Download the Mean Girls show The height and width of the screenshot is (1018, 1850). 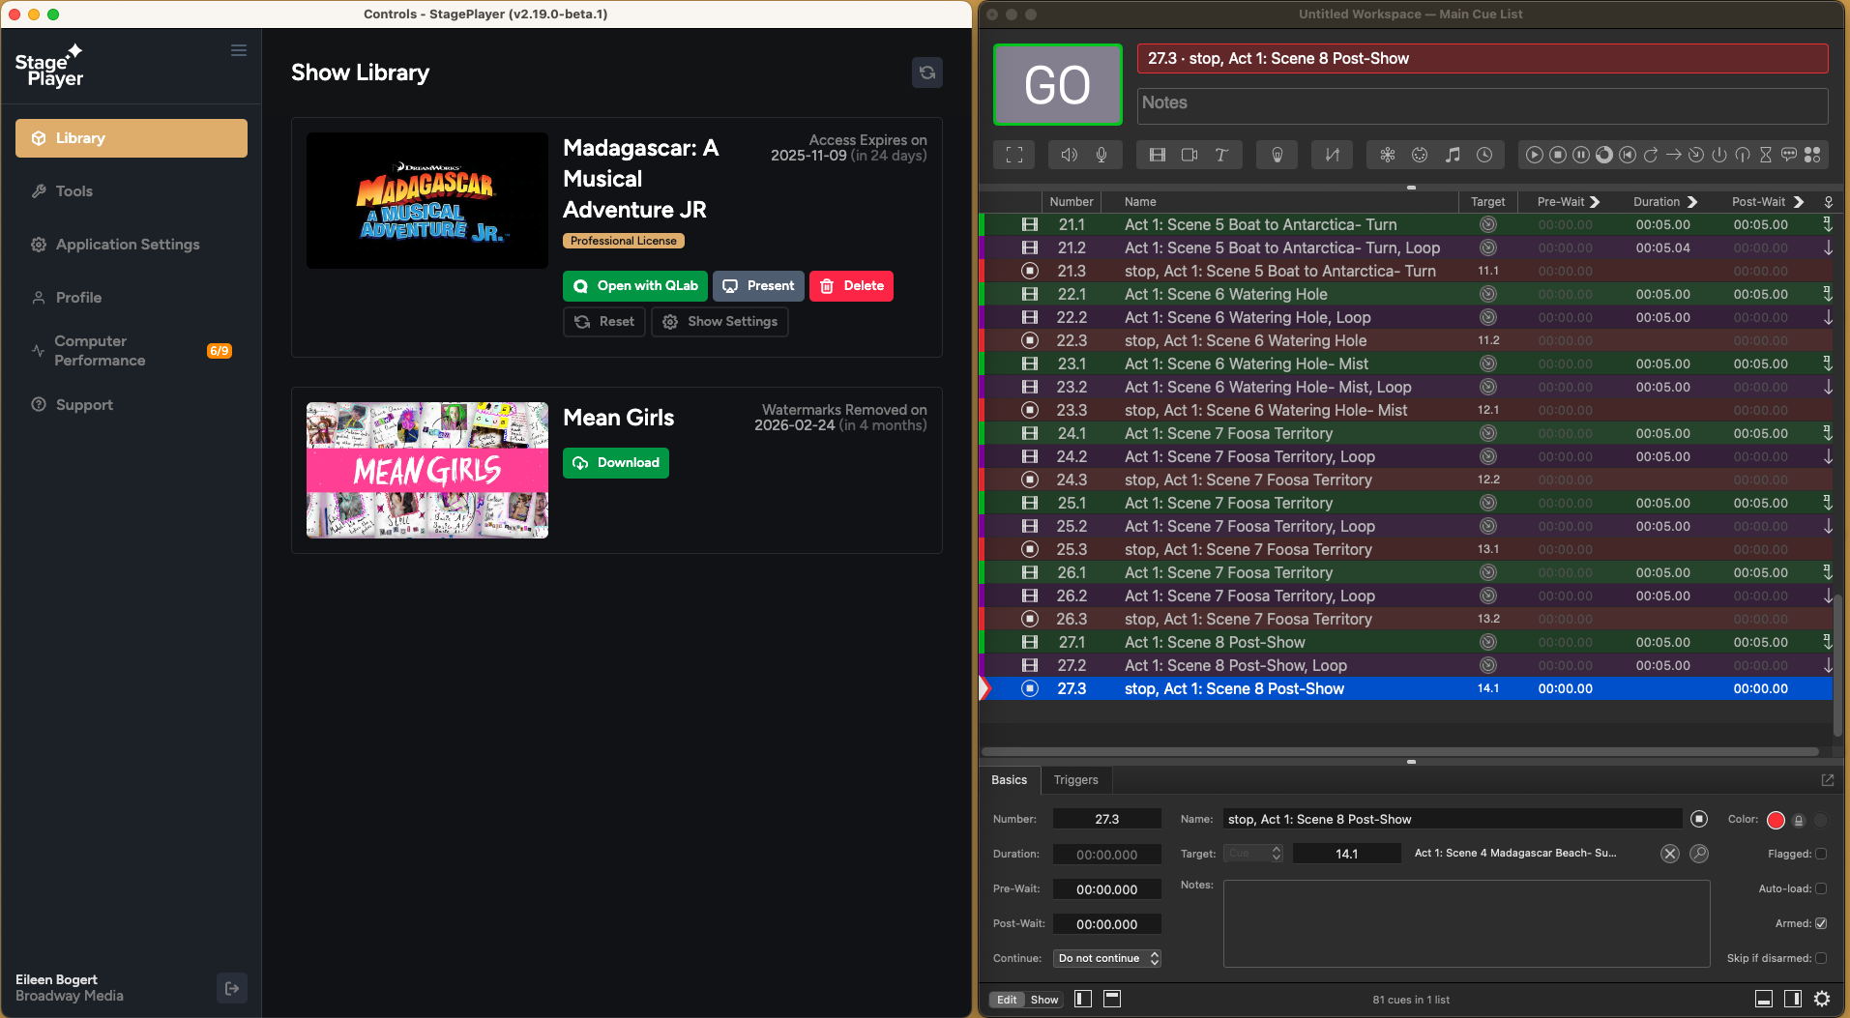pyautogui.click(x=616, y=463)
